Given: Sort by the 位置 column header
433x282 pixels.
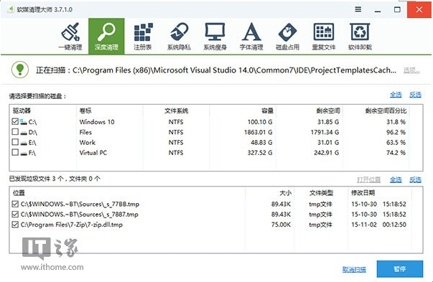Looking at the screenshot, I should tap(19, 192).
